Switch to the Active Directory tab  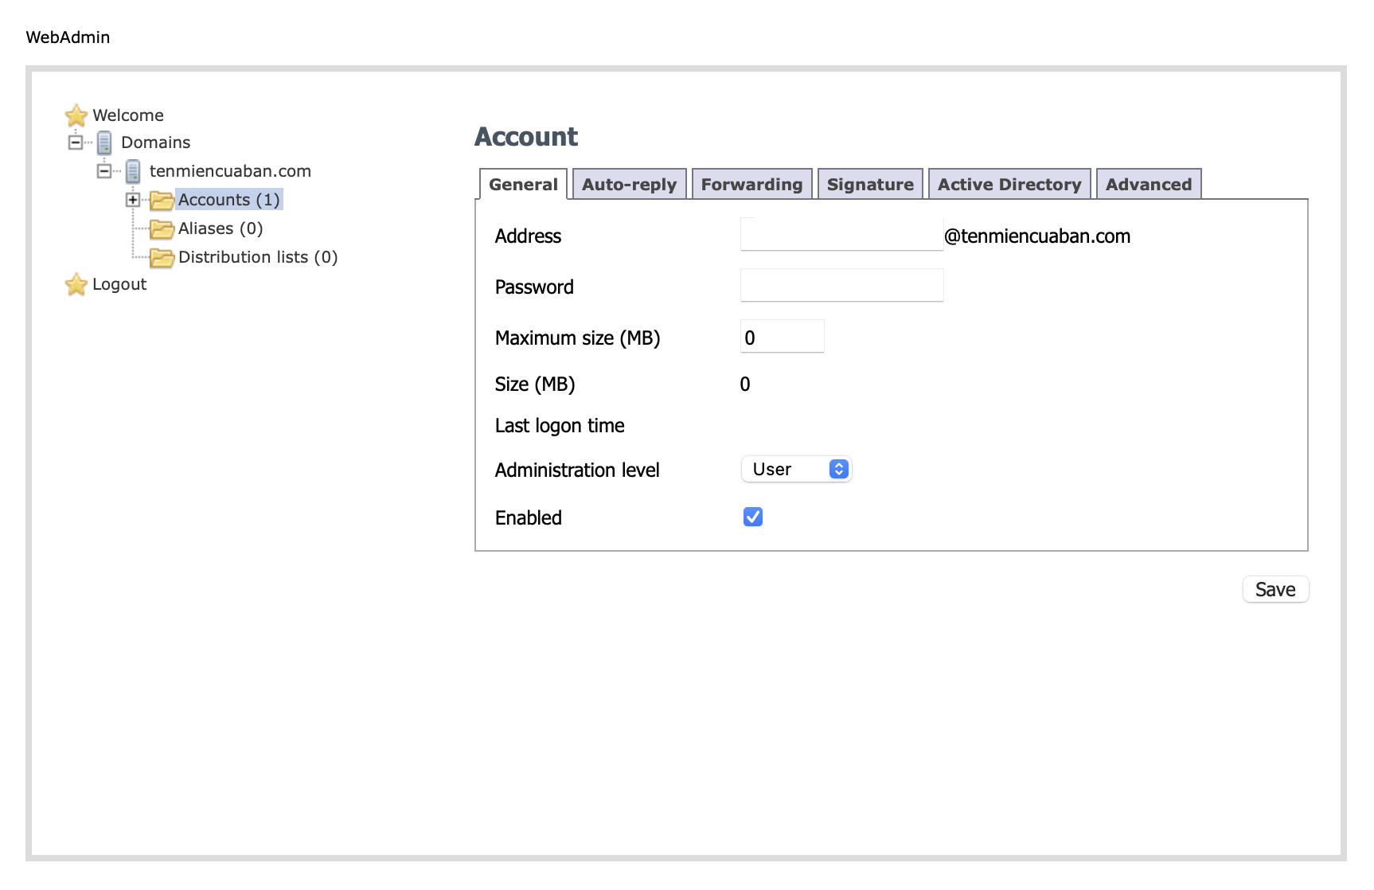coord(1009,184)
